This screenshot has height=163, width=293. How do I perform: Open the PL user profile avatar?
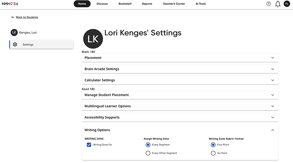[287, 4]
